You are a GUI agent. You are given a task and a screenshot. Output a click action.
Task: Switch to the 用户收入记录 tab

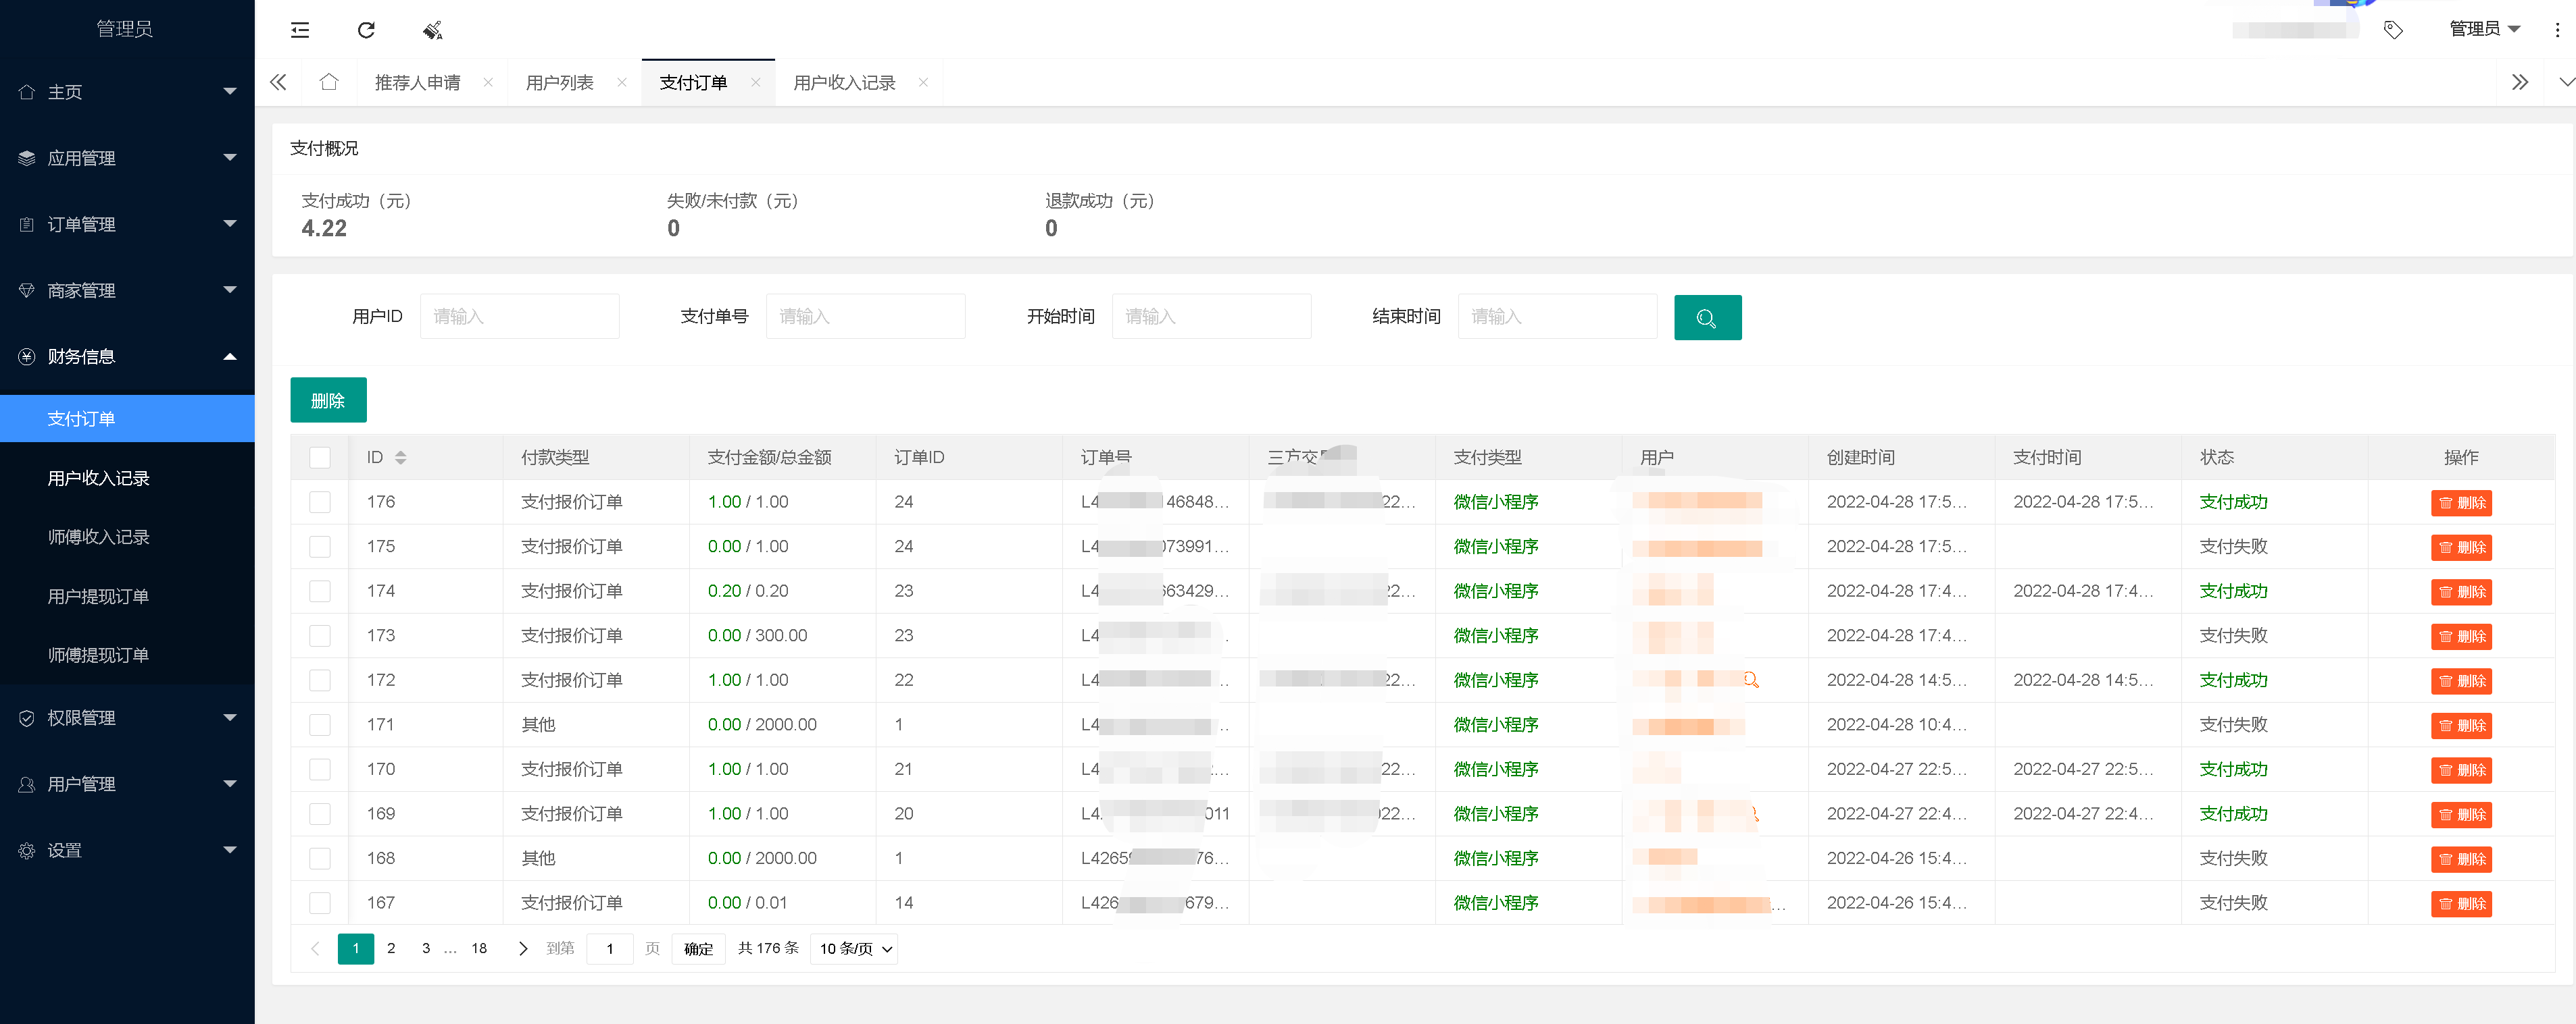point(844,83)
